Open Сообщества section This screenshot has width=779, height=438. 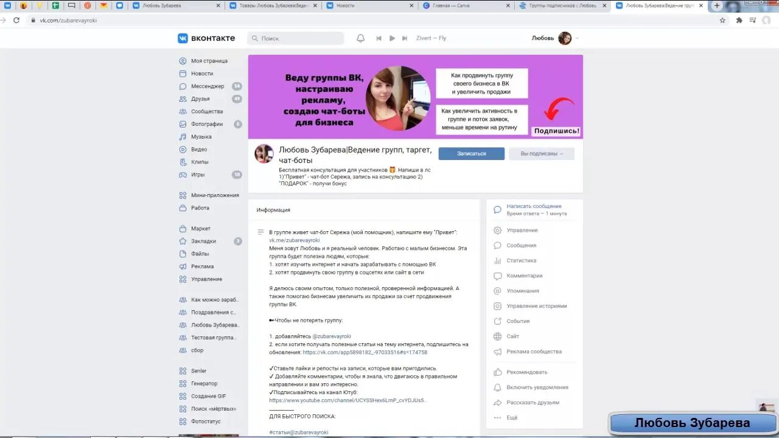click(x=207, y=112)
